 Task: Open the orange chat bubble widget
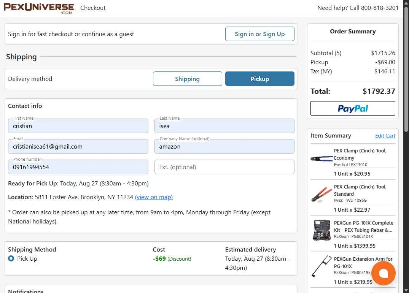383,273
